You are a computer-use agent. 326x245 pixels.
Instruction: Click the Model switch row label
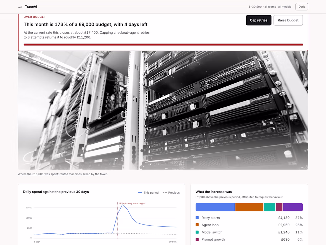point(212,232)
